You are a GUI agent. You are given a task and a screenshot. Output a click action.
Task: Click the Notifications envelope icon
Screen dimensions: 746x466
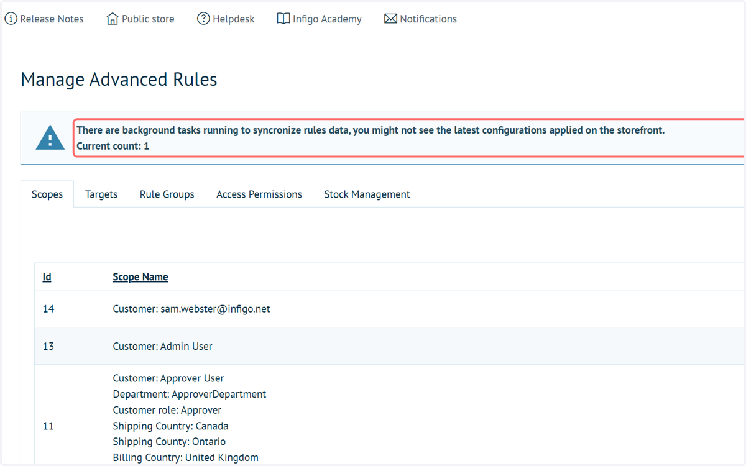(x=390, y=19)
